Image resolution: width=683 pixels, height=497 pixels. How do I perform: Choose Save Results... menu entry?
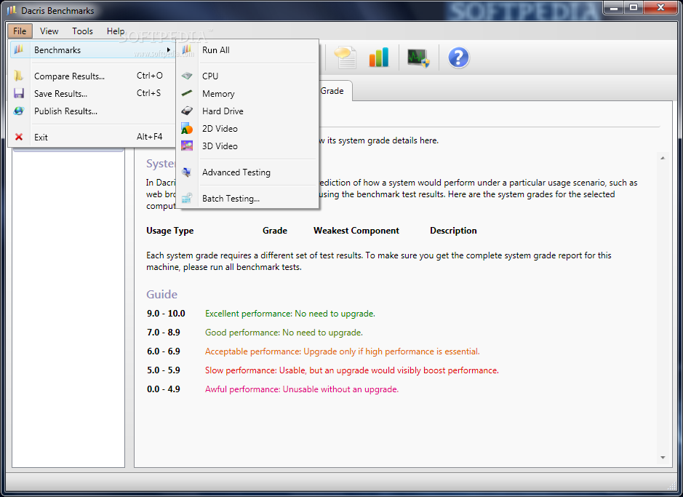[x=92, y=93]
